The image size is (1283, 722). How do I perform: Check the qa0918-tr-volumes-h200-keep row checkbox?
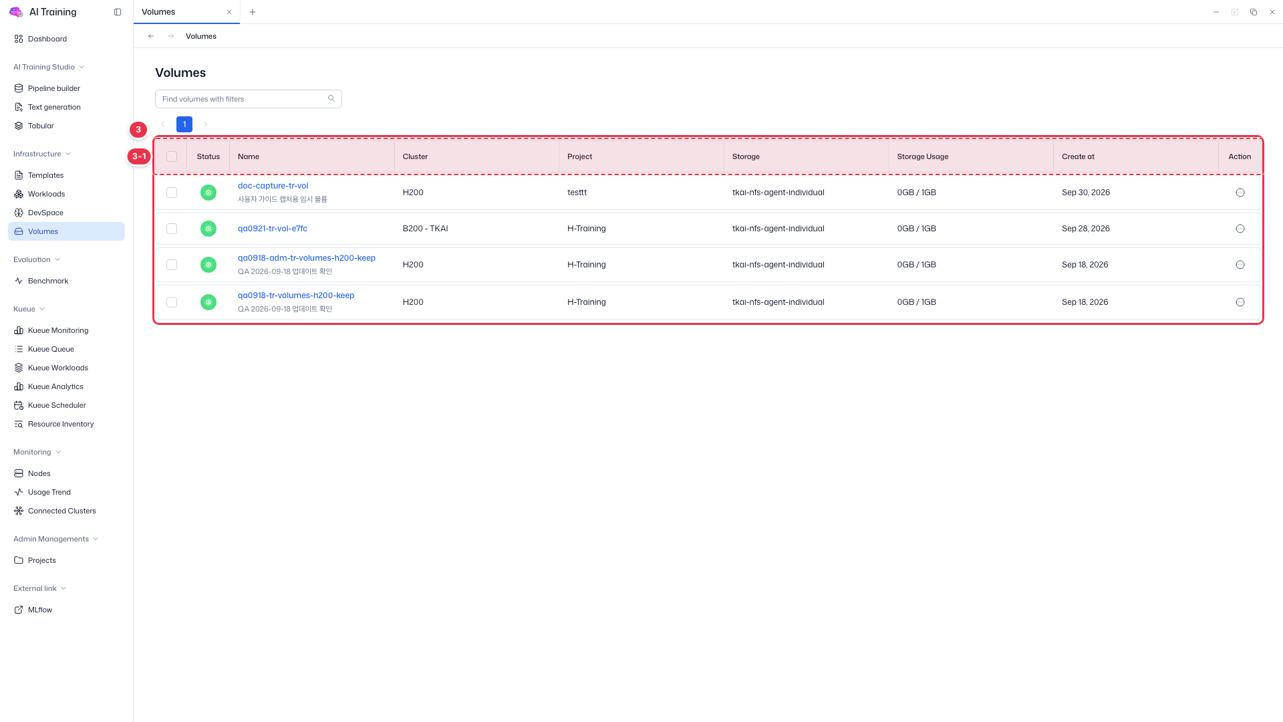(172, 302)
